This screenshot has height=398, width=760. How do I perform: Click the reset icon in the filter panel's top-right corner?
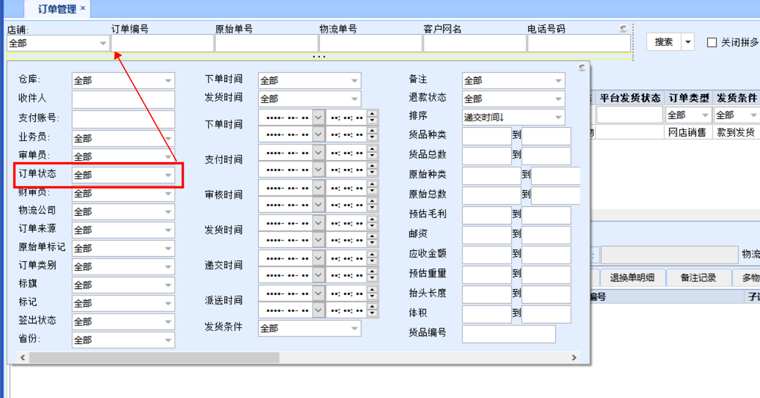582,67
